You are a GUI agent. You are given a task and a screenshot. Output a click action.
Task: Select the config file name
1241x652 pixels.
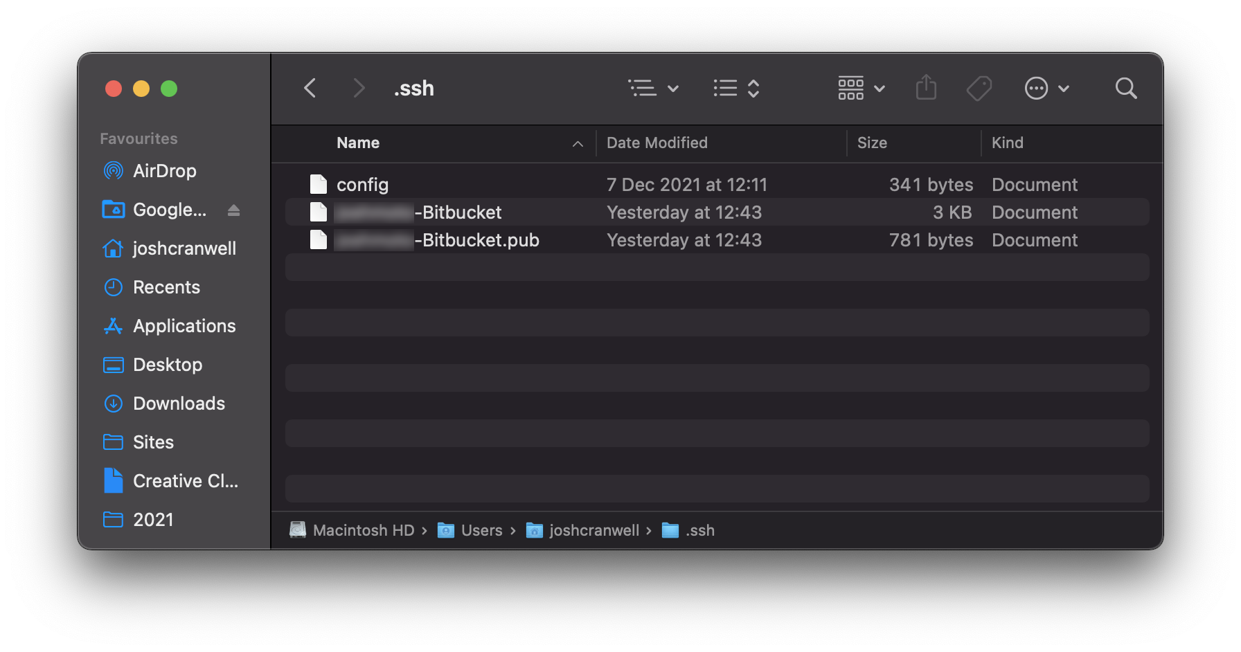[x=362, y=185]
